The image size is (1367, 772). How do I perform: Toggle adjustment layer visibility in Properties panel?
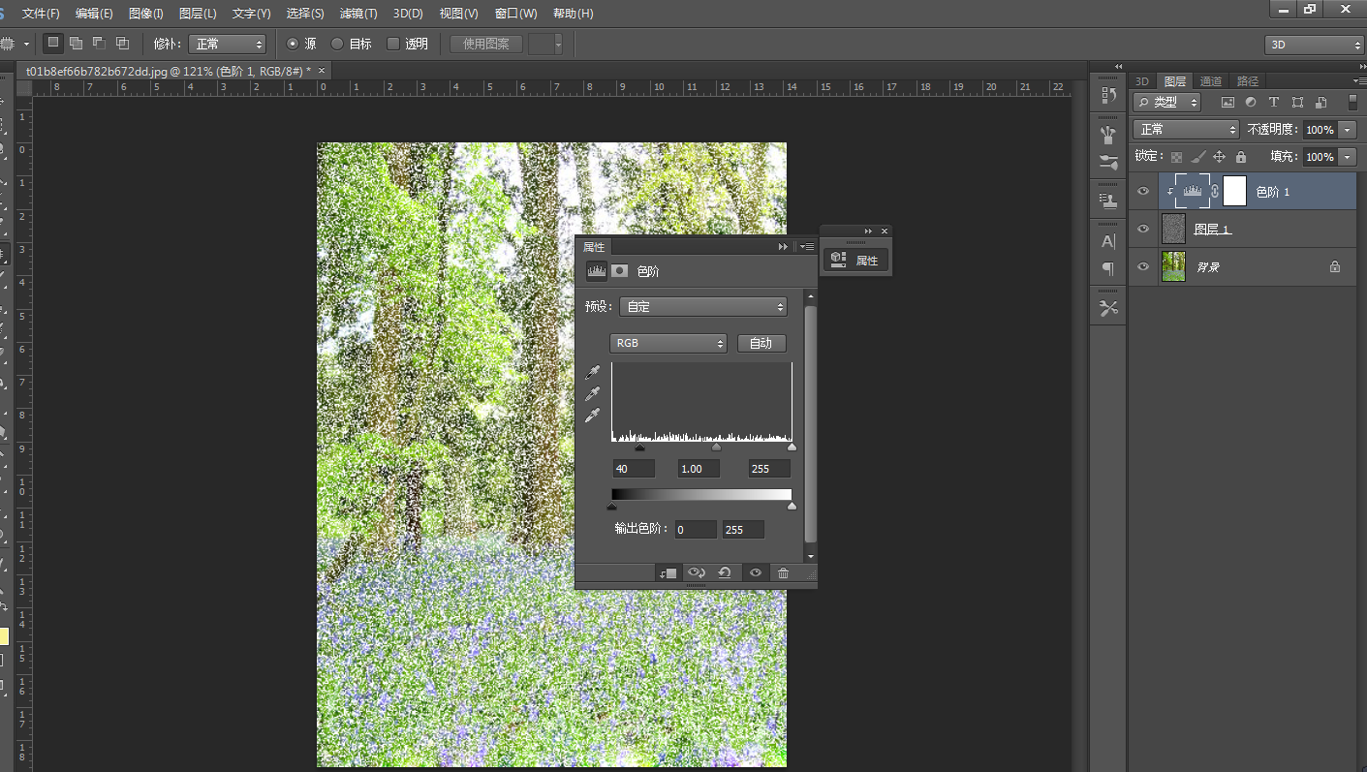tap(755, 573)
